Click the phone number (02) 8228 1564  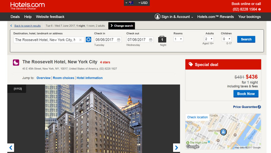245,9
